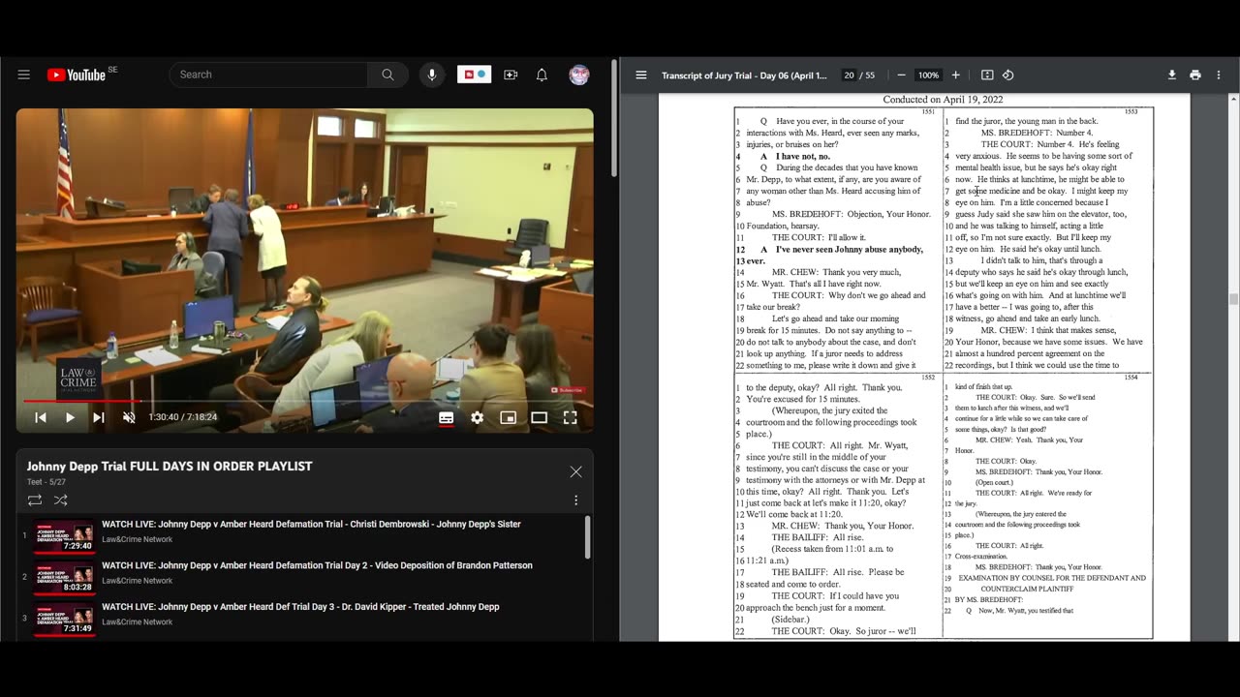Click the YouTube search input field
The image size is (1240, 697).
click(268, 75)
